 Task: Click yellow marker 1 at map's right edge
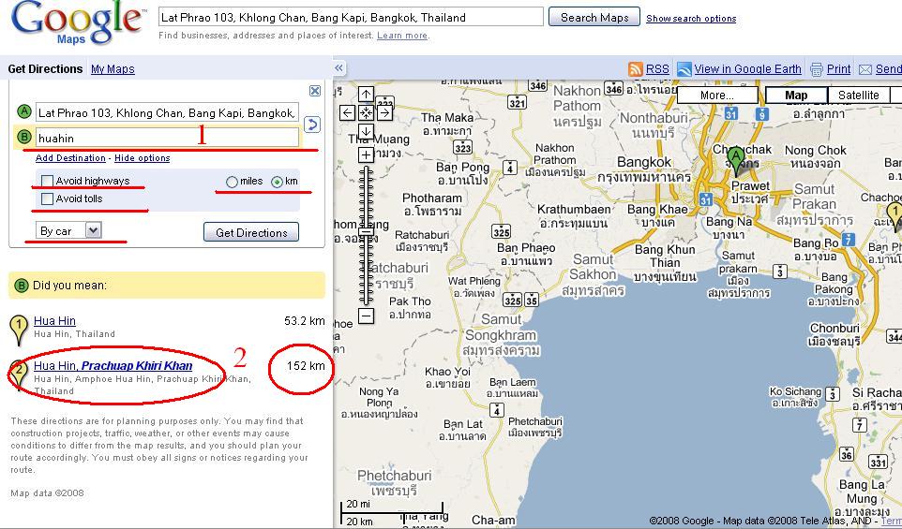895,217
